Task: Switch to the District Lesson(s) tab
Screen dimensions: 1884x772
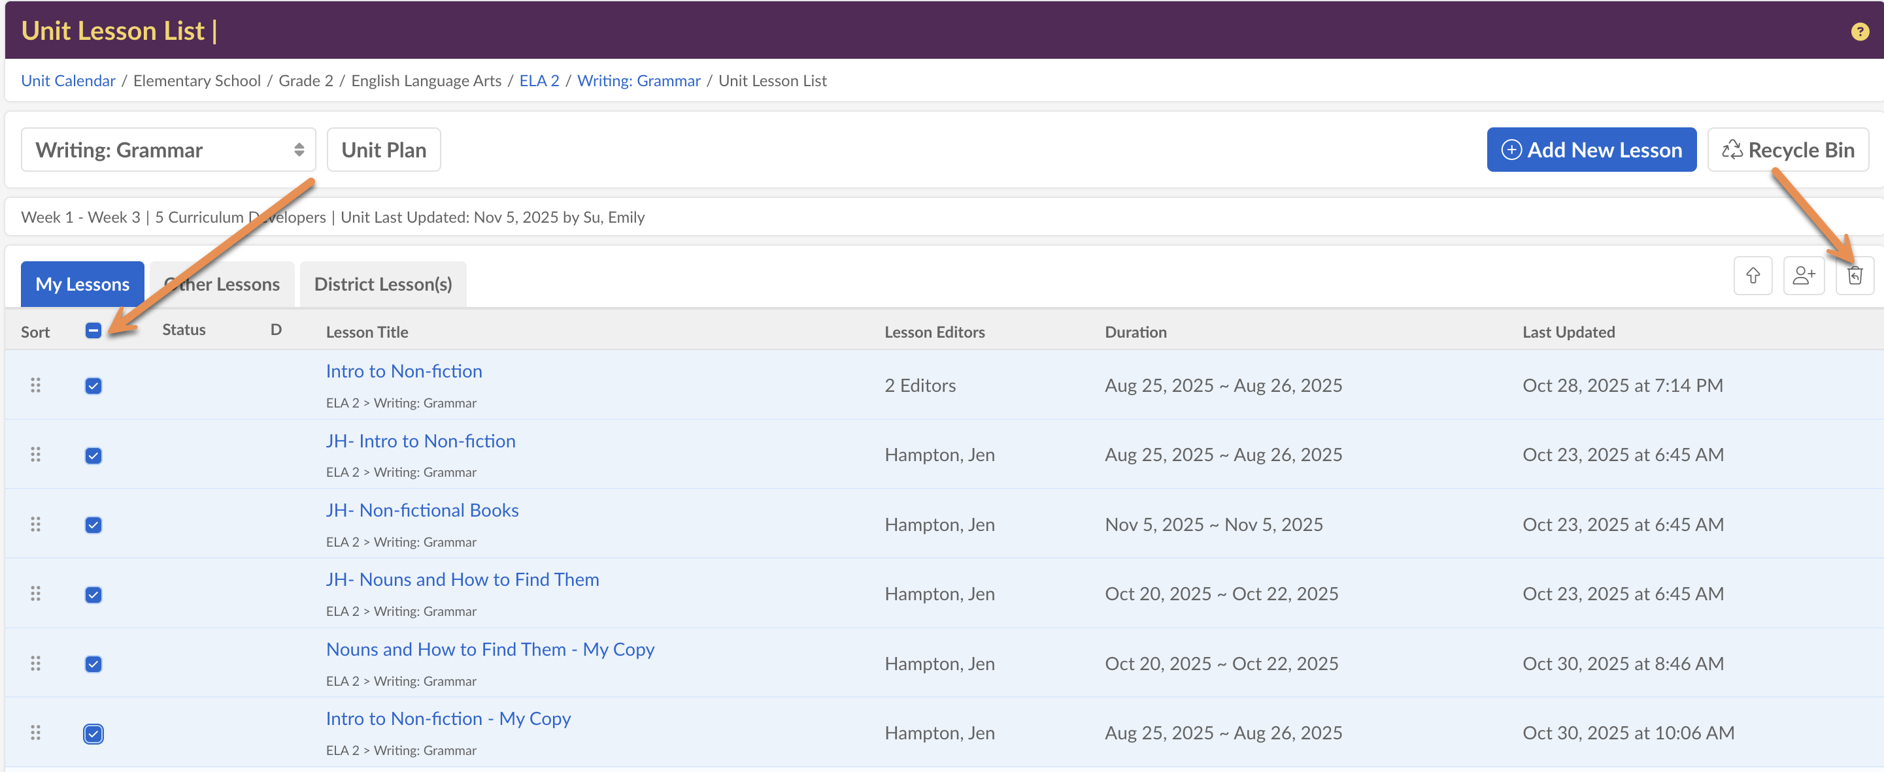Action: 382,284
